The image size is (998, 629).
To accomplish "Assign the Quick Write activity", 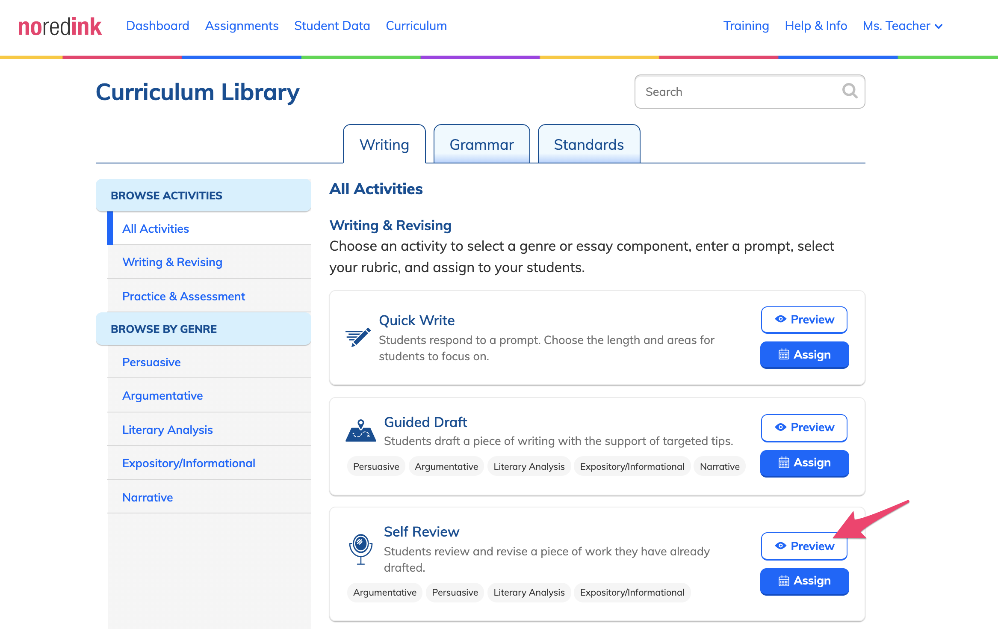I will [x=804, y=355].
